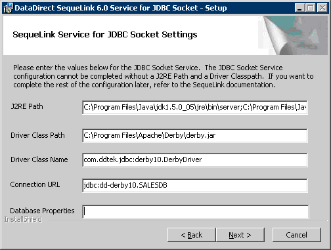331x250 pixels.
Task: Click the Driver Class Name text box
Action: pyautogui.click(x=195, y=160)
